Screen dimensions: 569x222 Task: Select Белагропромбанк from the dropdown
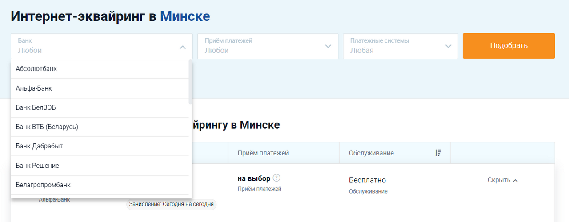(x=43, y=185)
